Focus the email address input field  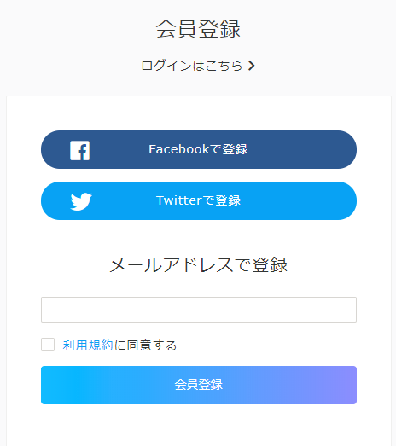[x=199, y=310]
